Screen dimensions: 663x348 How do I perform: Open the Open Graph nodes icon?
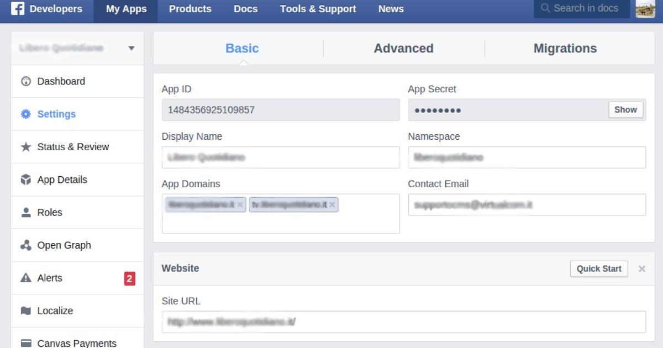point(25,245)
